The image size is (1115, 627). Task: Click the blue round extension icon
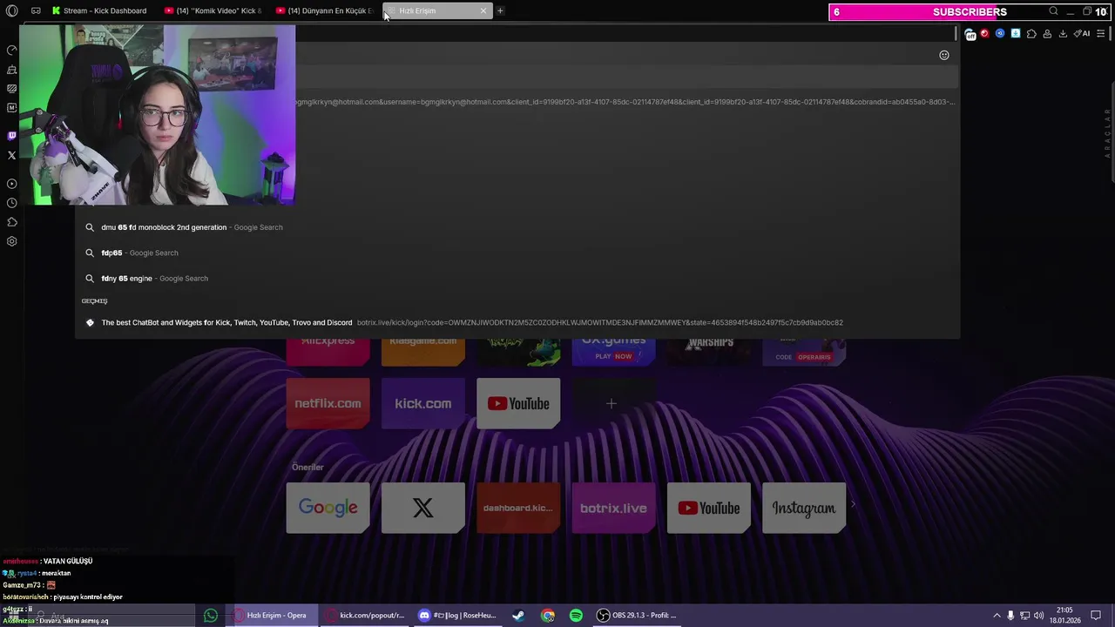pyautogui.click(x=1000, y=34)
